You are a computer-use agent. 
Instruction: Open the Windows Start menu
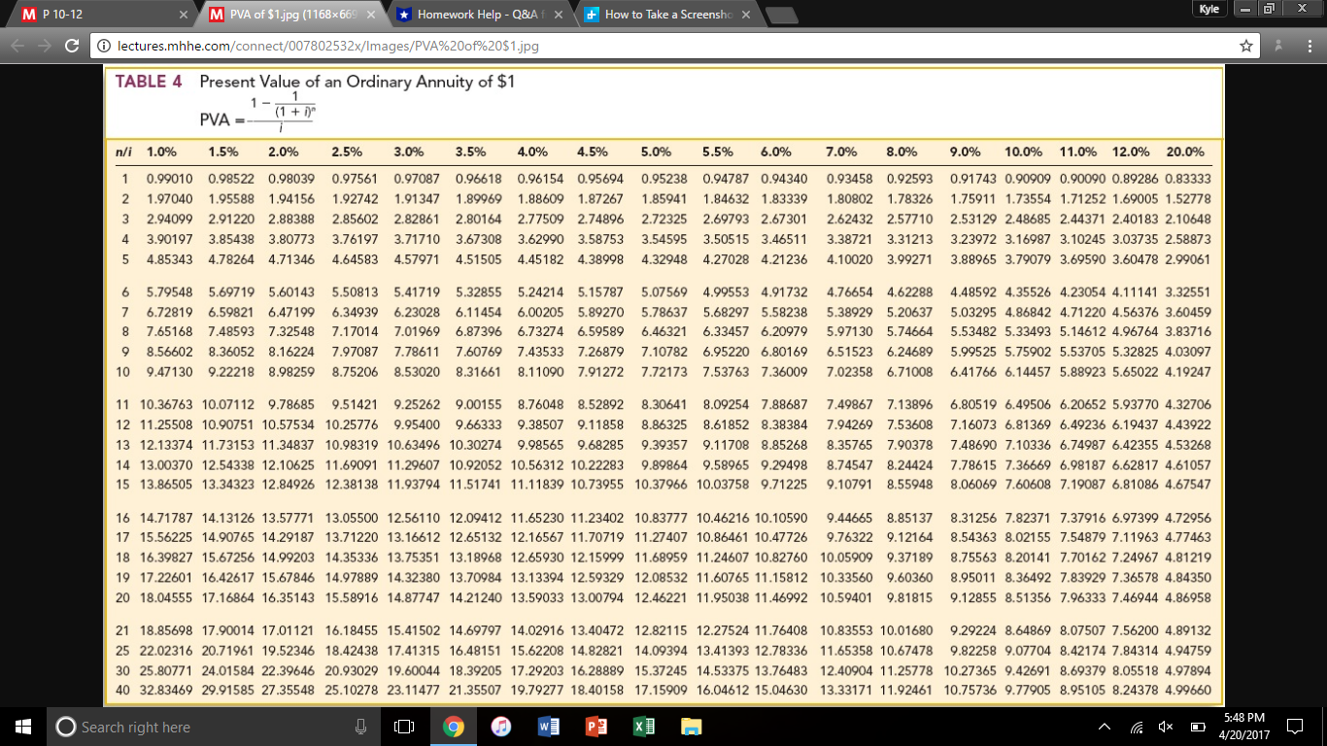coord(23,727)
